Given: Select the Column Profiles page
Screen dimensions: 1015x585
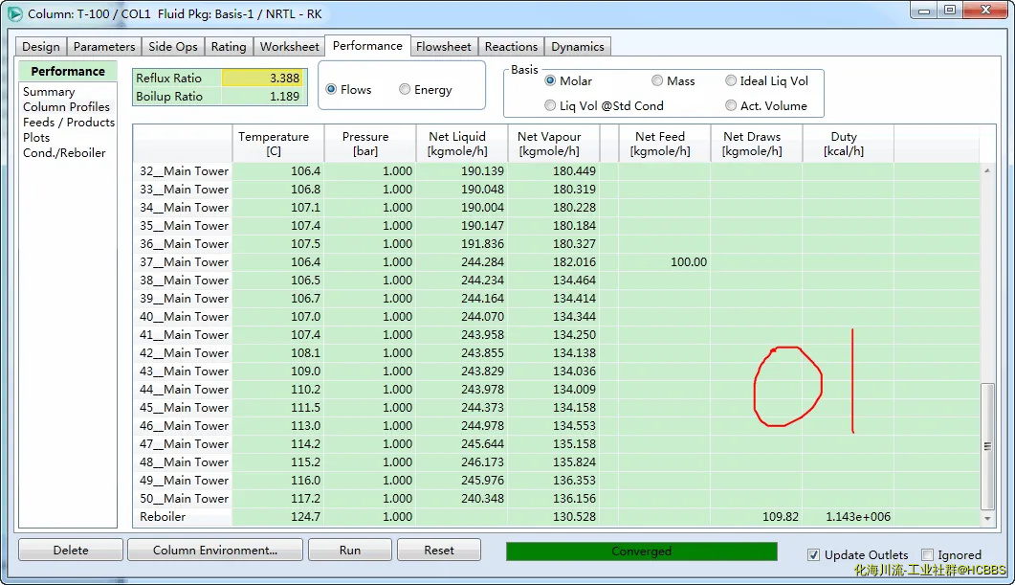Looking at the screenshot, I should point(66,107).
